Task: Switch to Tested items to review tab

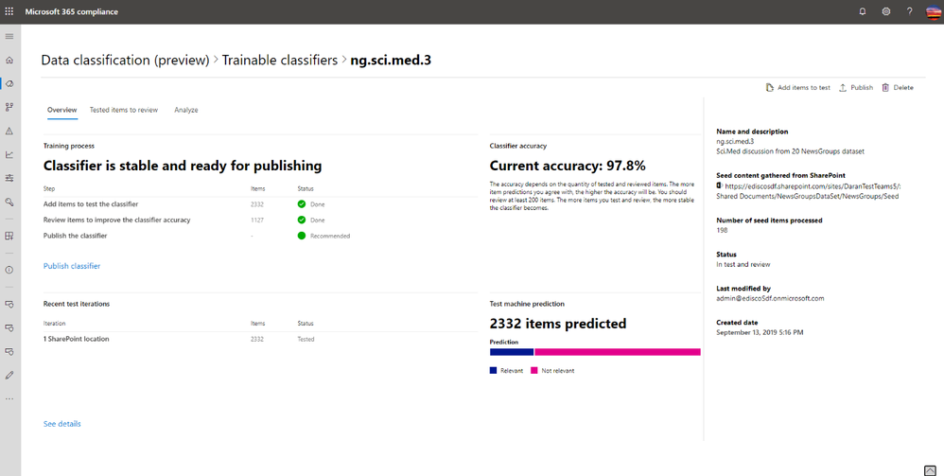Action: [x=123, y=110]
